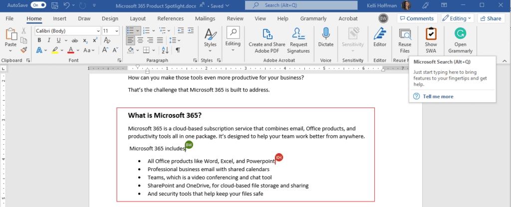This screenshot has height=207, width=511.
Task: Click the Open Grammarly button
Action: pyautogui.click(x=460, y=41)
